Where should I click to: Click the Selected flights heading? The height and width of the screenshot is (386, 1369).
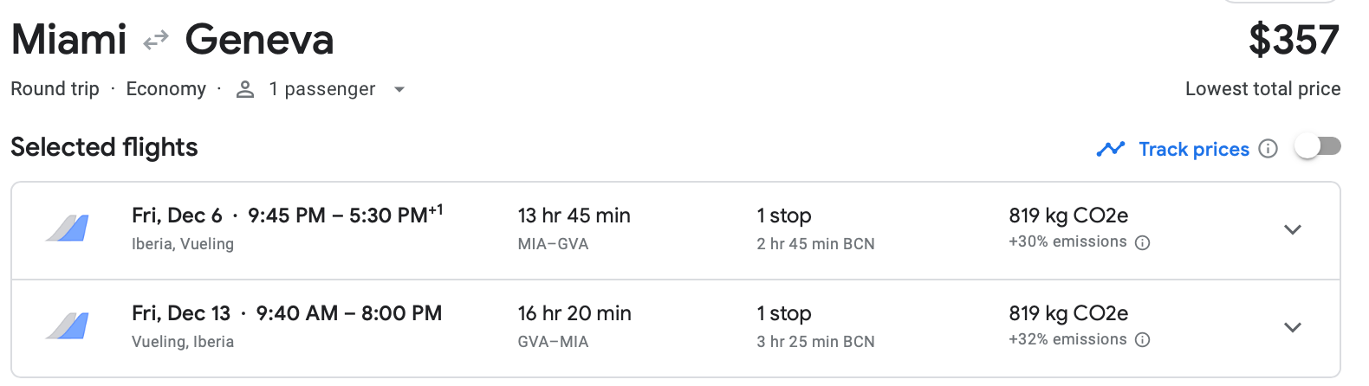click(x=104, y=147)
